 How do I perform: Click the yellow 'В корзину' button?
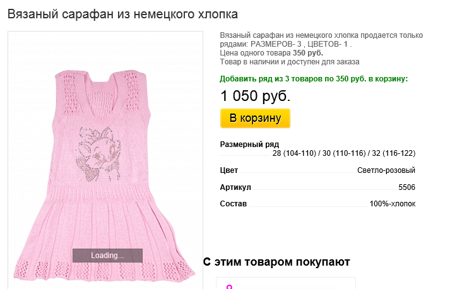[255, 118]
